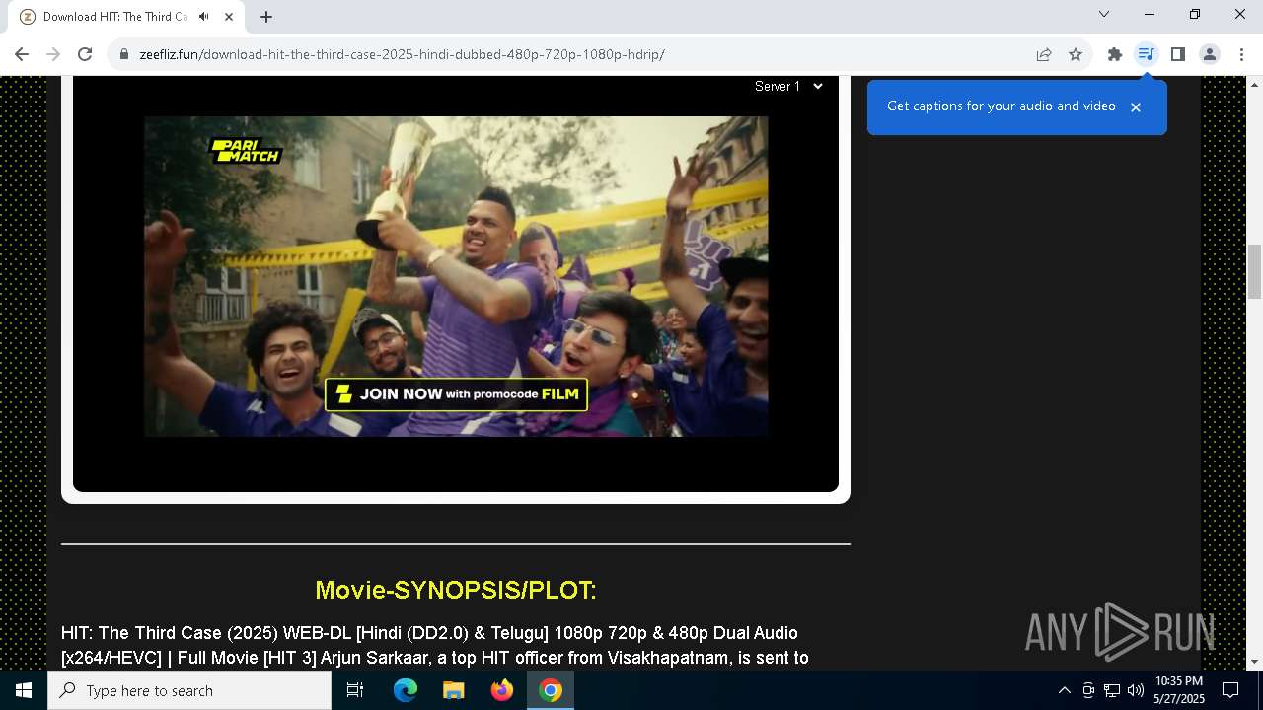Screen dimensions: 1263x710
Task: Click the video player ad area
Action: point(456,276)
